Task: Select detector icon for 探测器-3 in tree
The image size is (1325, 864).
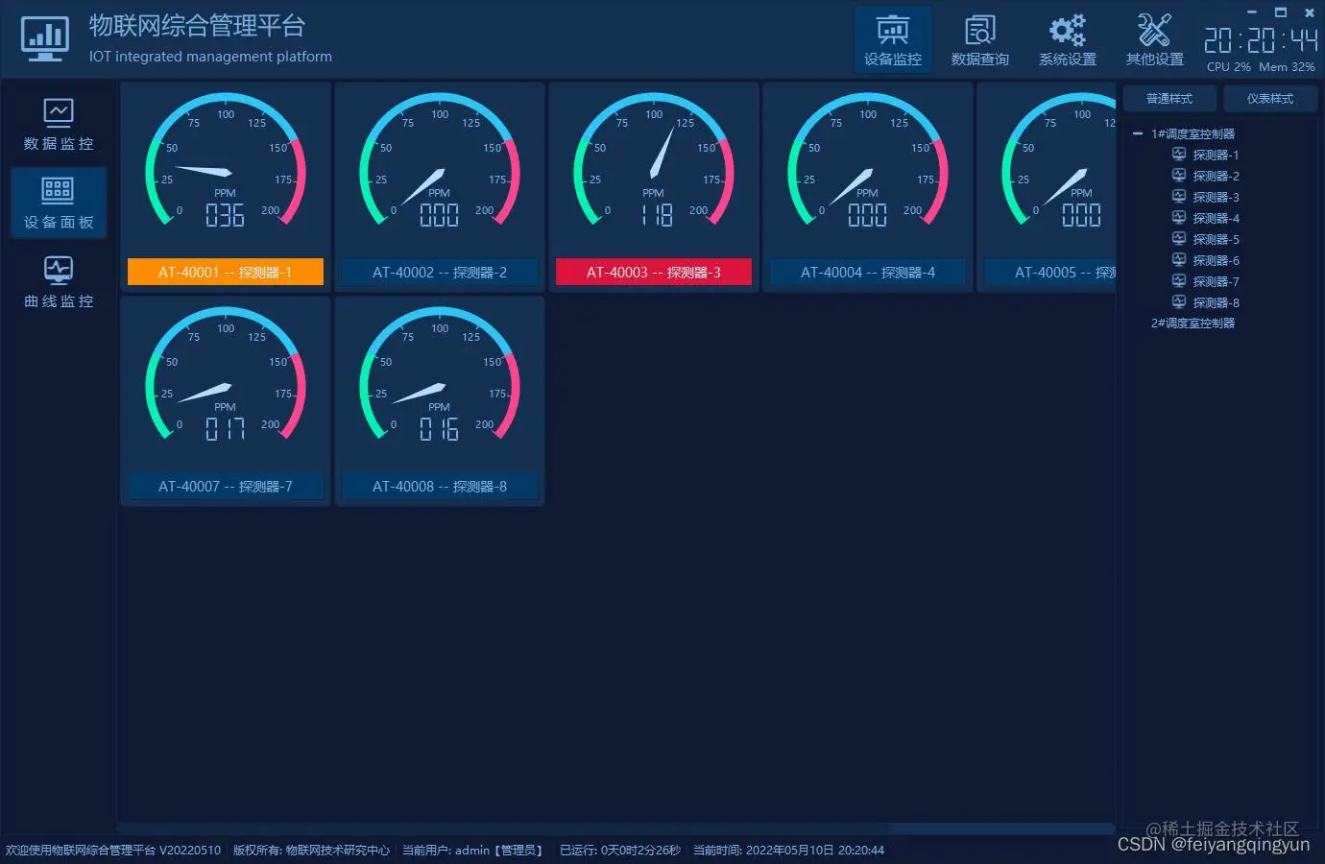Action: point(1178,197)
